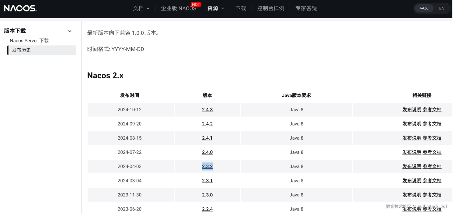Select Nacos Server 下载 in sidebar
453x217 pixels.
pos(29,41)
